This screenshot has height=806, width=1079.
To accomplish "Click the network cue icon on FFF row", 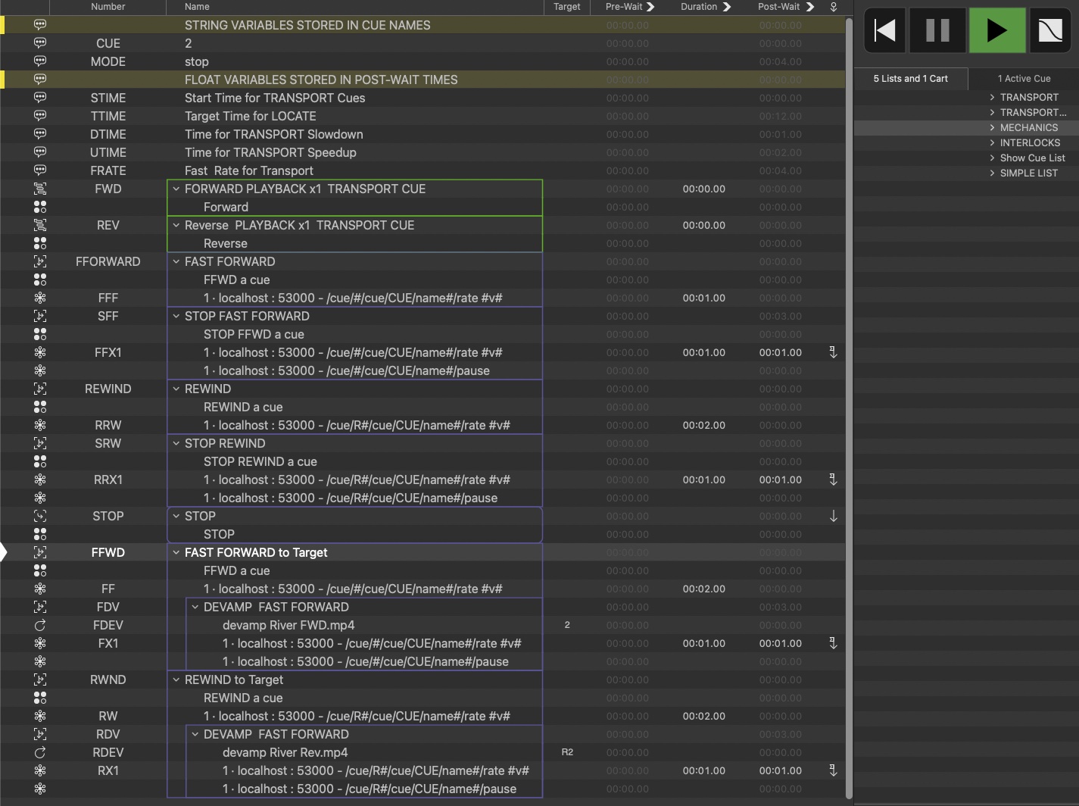I will click(40, 298).
